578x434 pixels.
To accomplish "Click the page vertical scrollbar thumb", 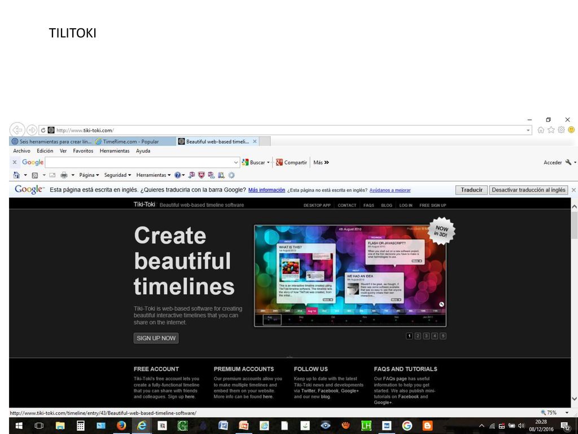I will pos(574,225).
